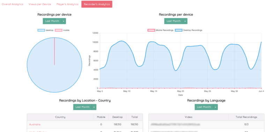
Task: Open the Player's Analytics tab
Action: point(67,4)
